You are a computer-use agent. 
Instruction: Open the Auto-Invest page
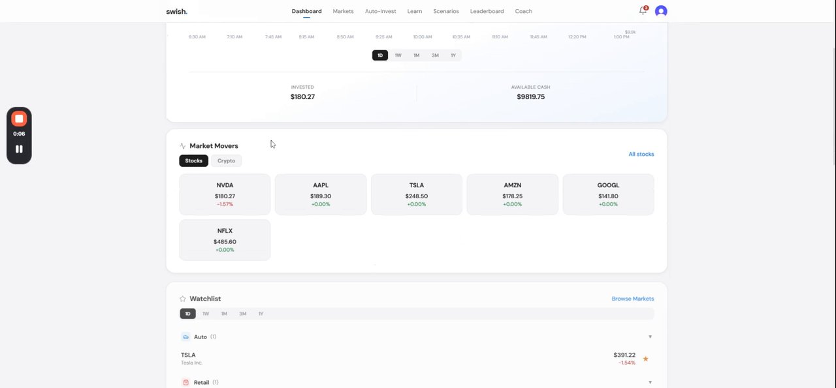[380, 11]
